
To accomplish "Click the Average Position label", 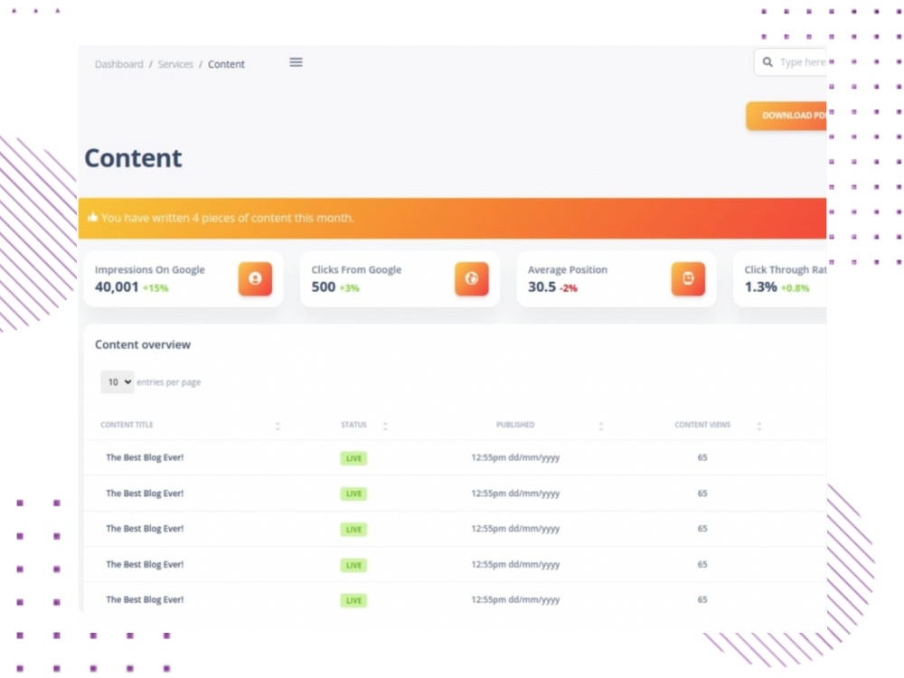I will [568, 269].
